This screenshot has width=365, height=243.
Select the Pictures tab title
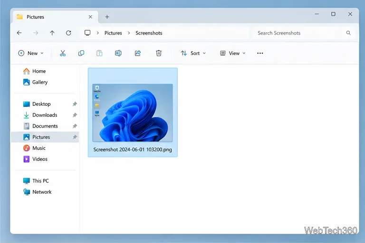[35, 17]
